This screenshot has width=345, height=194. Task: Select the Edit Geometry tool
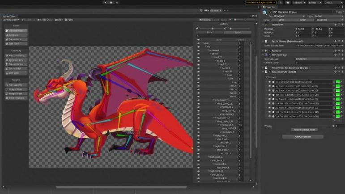coord(16,60)
